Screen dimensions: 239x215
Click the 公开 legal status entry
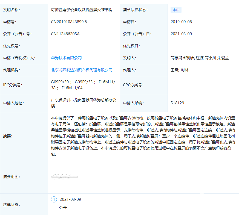(63, 208)
